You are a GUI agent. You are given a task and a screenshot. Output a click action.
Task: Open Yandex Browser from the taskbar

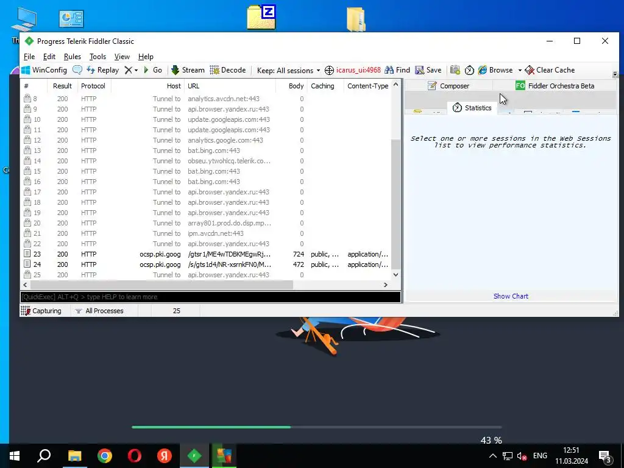coord(165,456)
